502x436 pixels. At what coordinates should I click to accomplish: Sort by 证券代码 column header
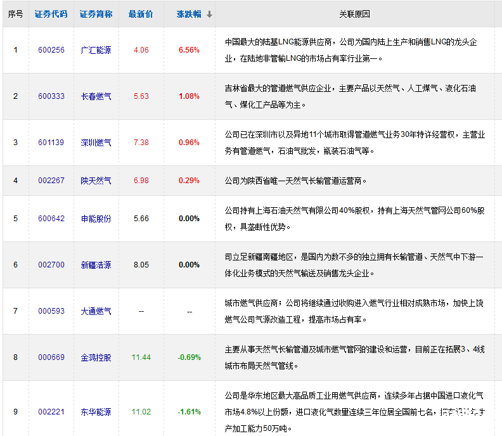coord(51,14)
